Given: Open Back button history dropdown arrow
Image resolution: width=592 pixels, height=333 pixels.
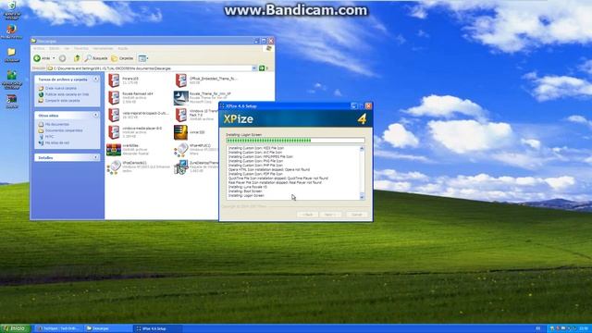Looking at the screenshot, I should pyautogui.click(x=54, y=58).
